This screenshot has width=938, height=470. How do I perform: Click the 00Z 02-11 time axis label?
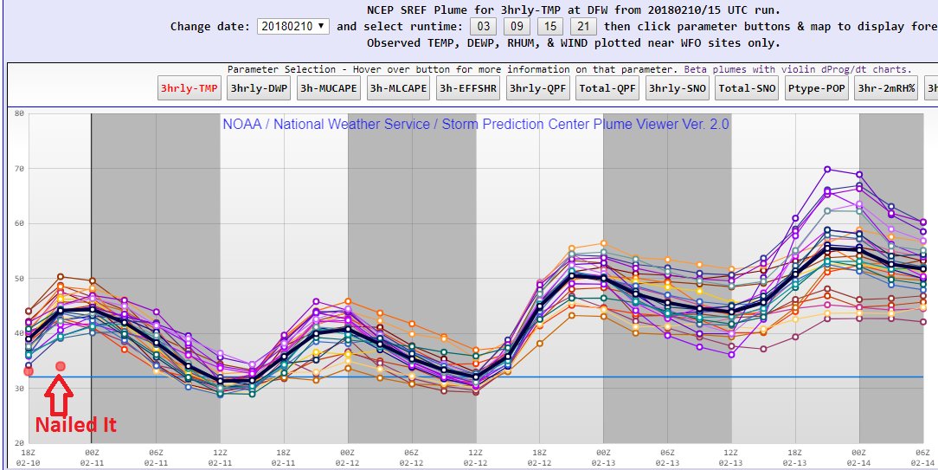click(x=92, y=460)
